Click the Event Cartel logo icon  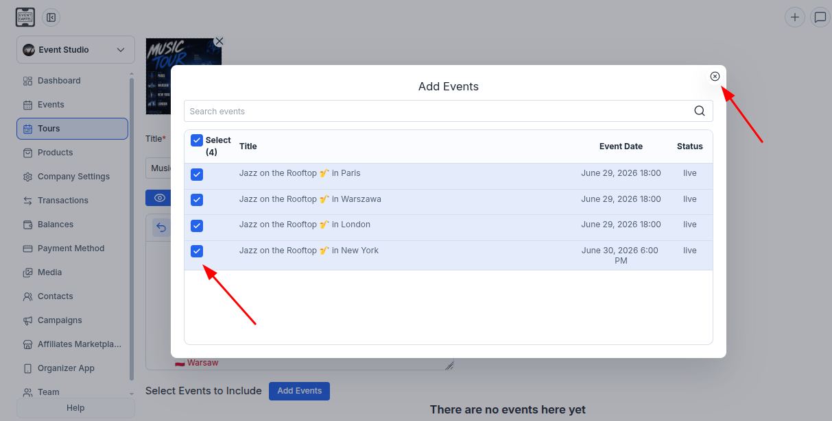pyautogui.click(x=25, y=17)
